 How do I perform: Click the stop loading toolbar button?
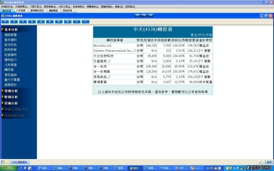(x=23, y=21)
